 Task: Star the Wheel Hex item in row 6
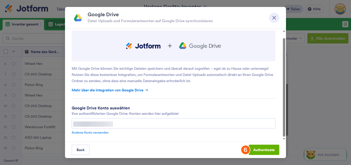[x=14, y=63]
